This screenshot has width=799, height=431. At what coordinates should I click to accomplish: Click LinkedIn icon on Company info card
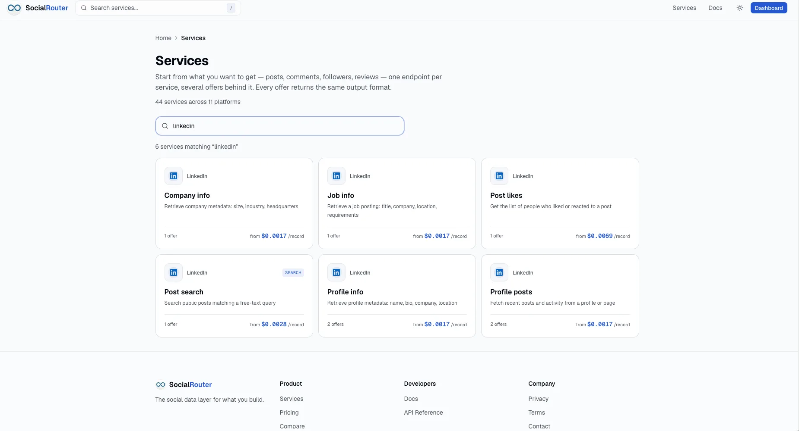pos(174,176)
